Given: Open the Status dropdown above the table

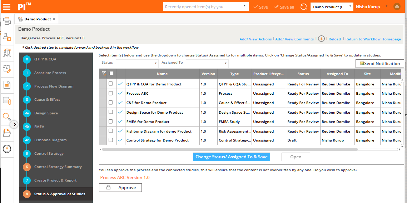Looking at the screenshot, I should click(137, 63).
